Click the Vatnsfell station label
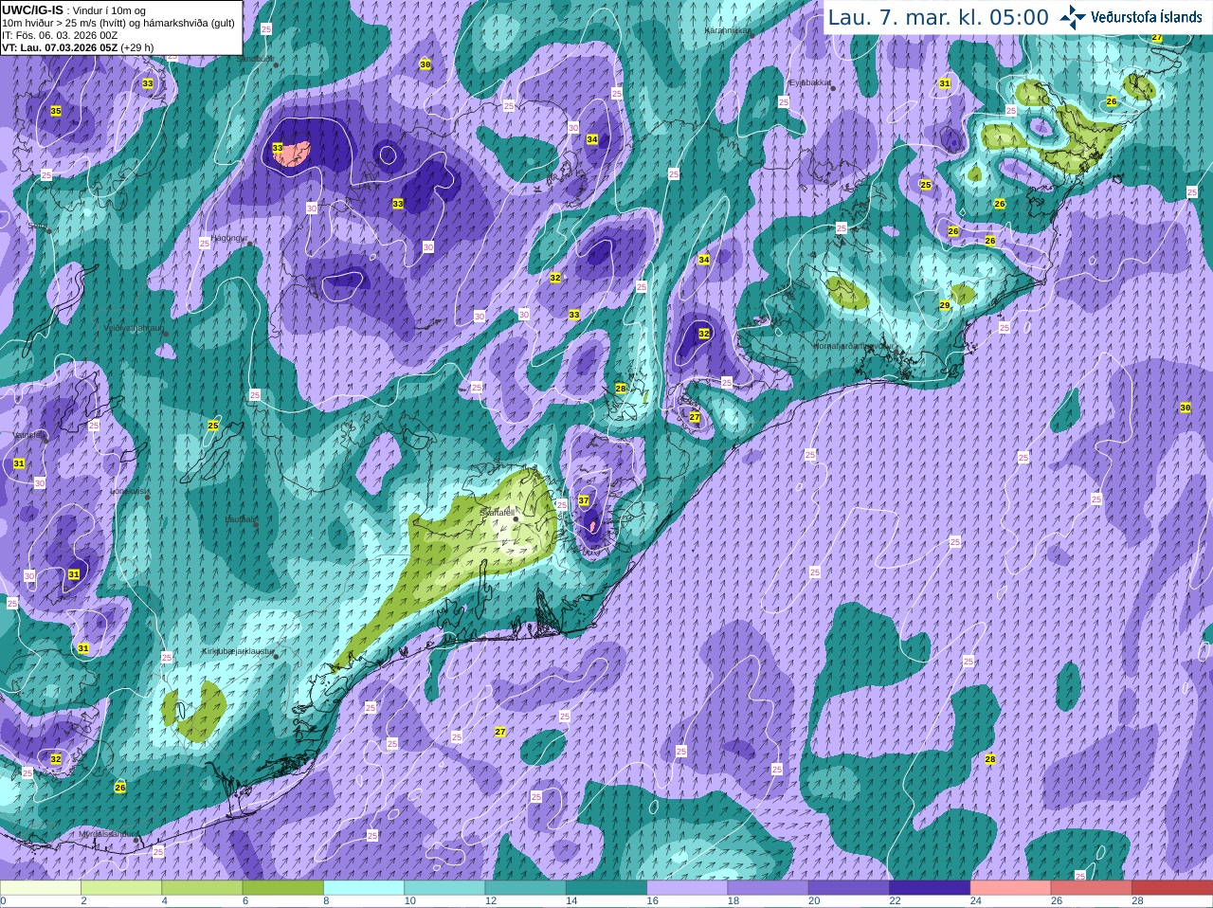 point(28,434)
